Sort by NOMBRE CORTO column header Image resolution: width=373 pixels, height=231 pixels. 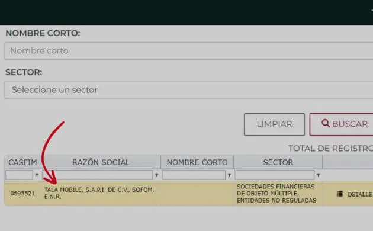[197, 162]
